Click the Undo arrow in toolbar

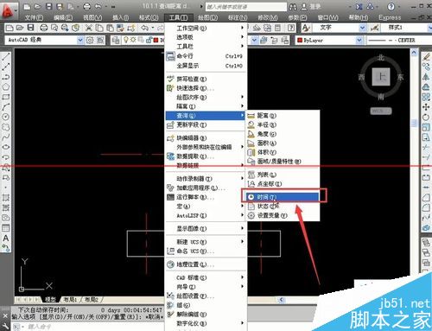(x=144, y=28)
